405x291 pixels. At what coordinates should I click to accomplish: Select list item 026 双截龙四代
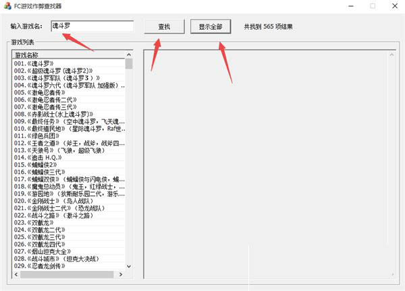[x=68, y=244]
